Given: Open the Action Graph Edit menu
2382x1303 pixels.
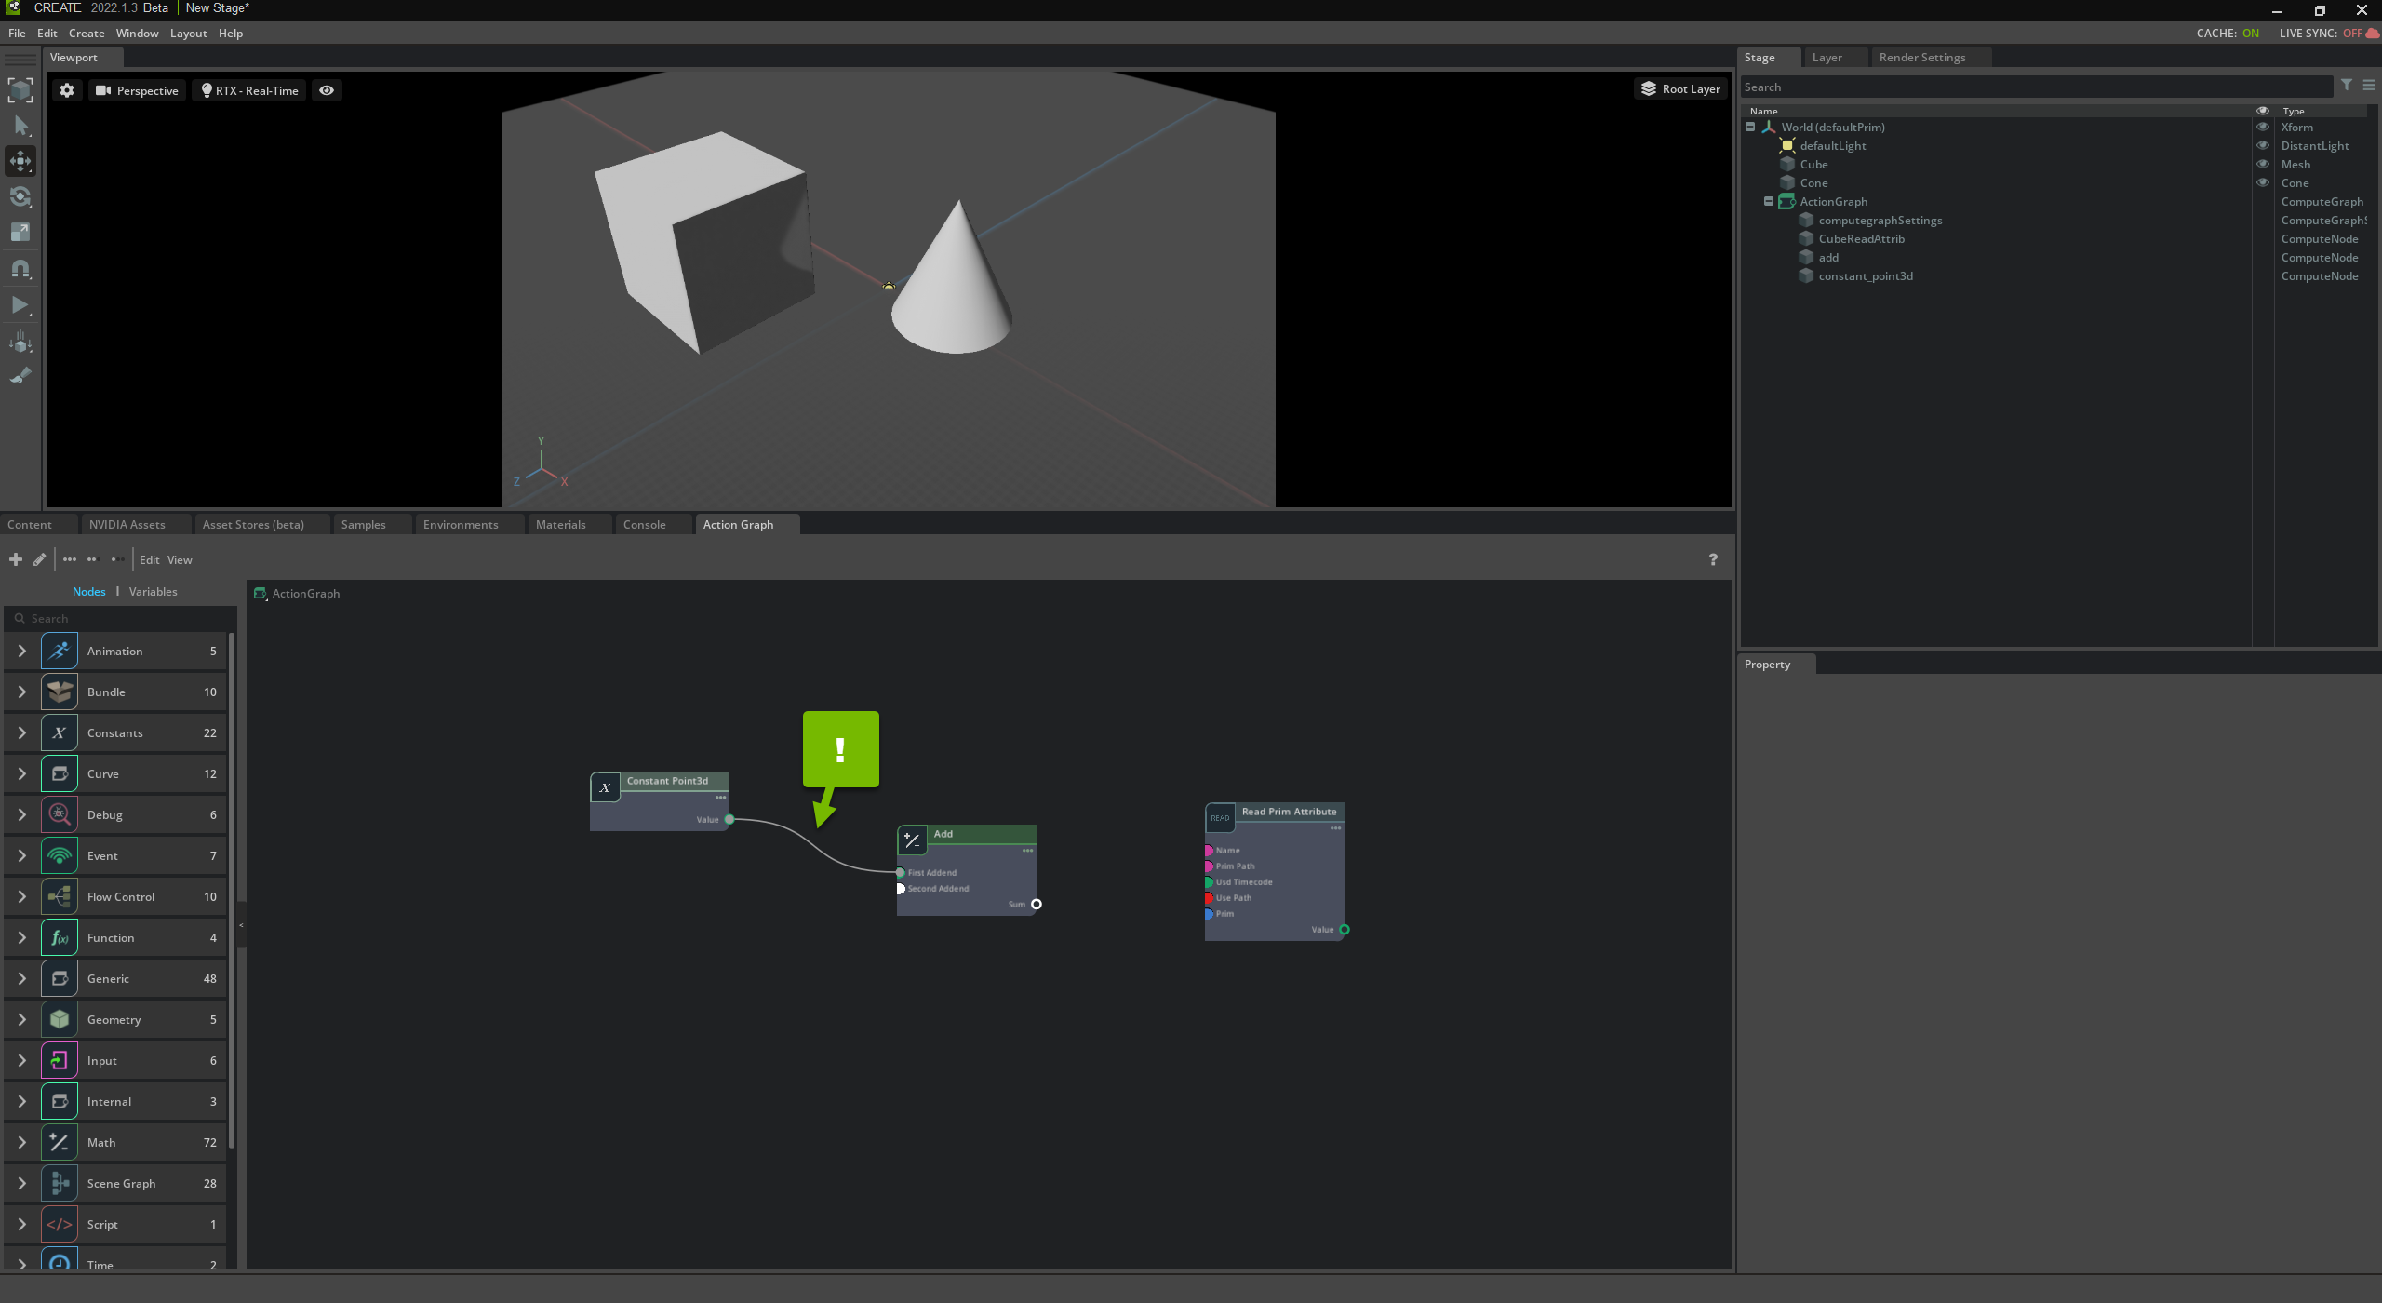Looking at the screenshot, I should click(x=149, y=560).
